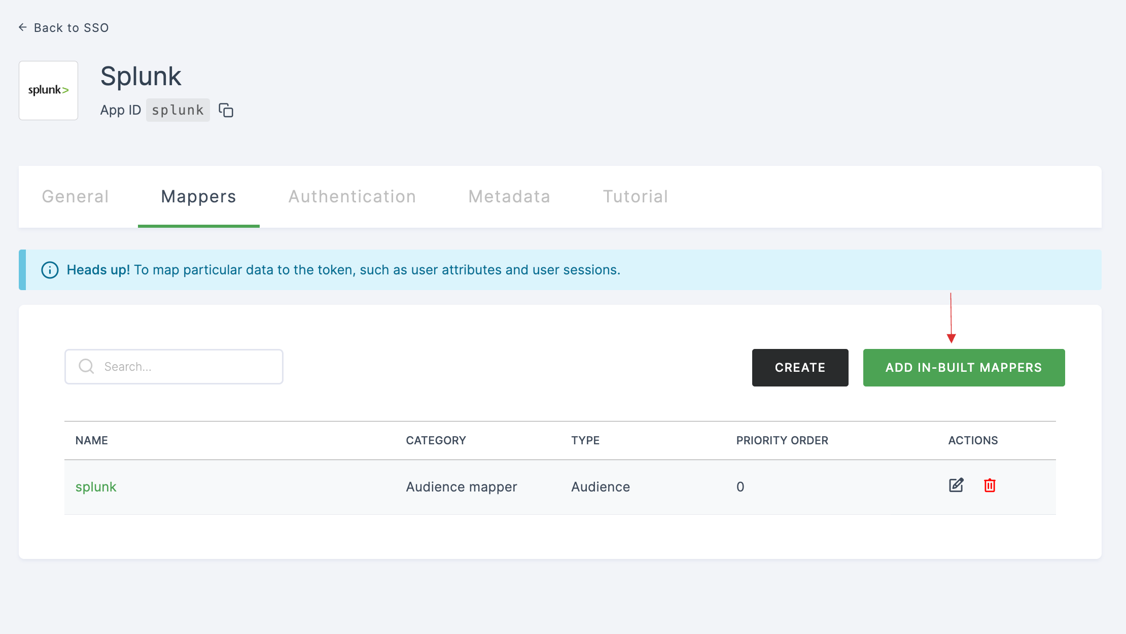Click the CATEGORY column header
The image size is (1126, 634).
point(436,440)
